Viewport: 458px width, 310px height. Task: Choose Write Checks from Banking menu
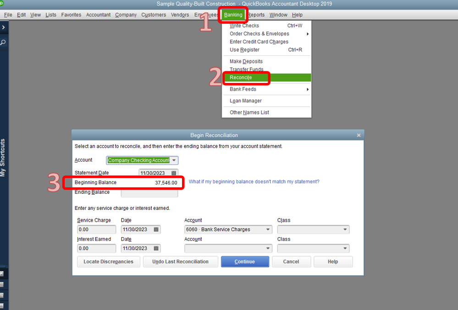(266, 26)
